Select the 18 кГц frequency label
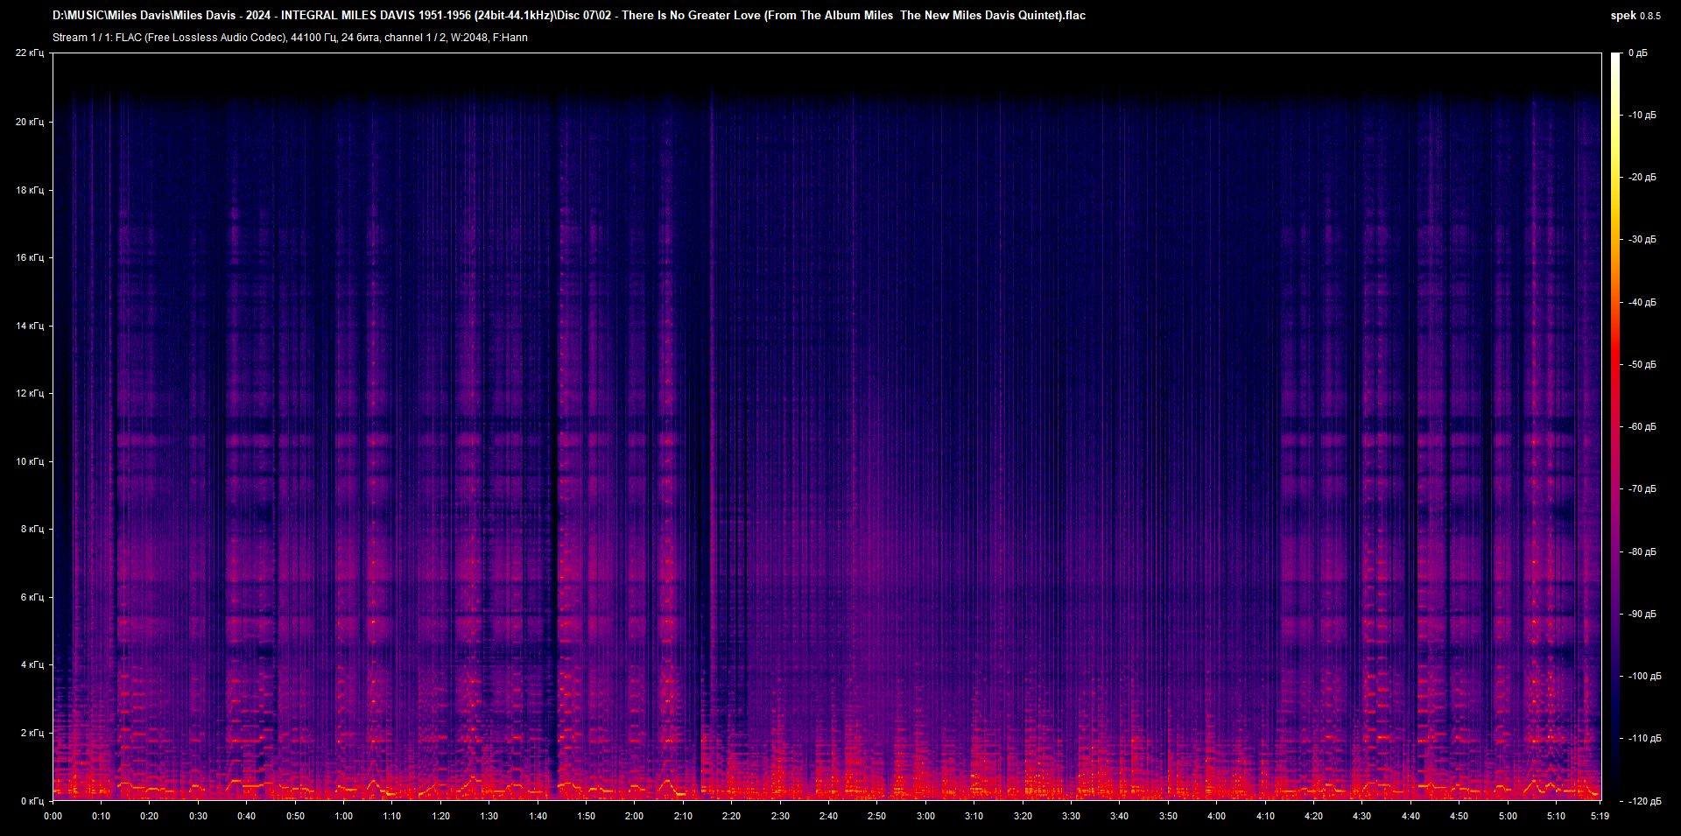 (29, 190)
